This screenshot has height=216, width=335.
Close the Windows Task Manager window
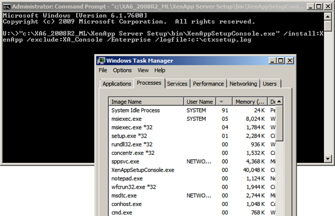pos(289,61)
